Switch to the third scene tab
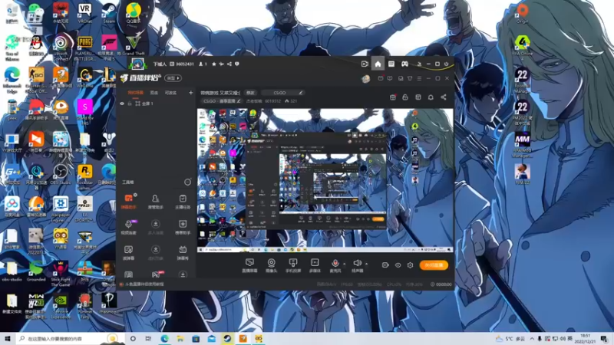 click(170, 93)
